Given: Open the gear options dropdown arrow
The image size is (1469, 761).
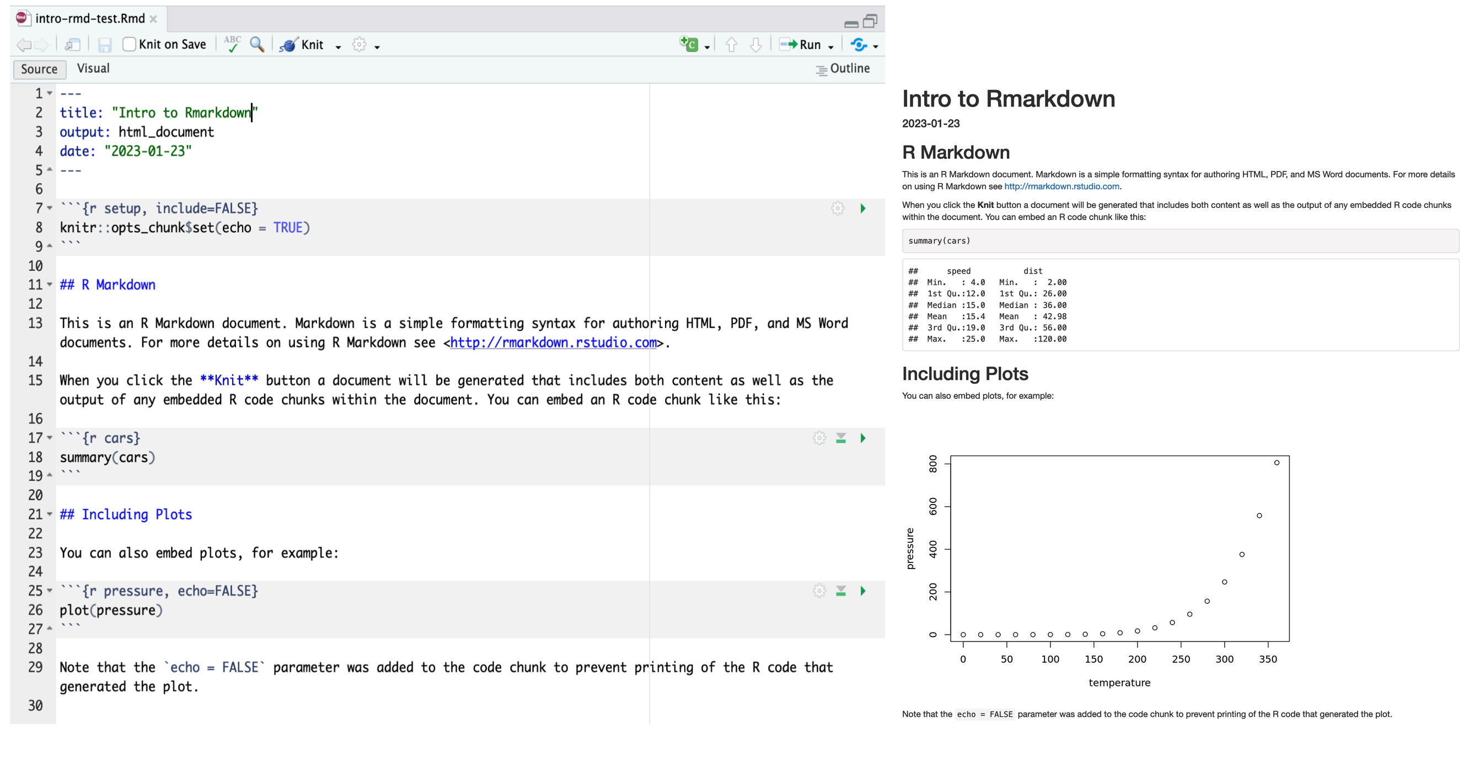Looking at the screenshot, I should pyautogui.click(x=377, y=47).
